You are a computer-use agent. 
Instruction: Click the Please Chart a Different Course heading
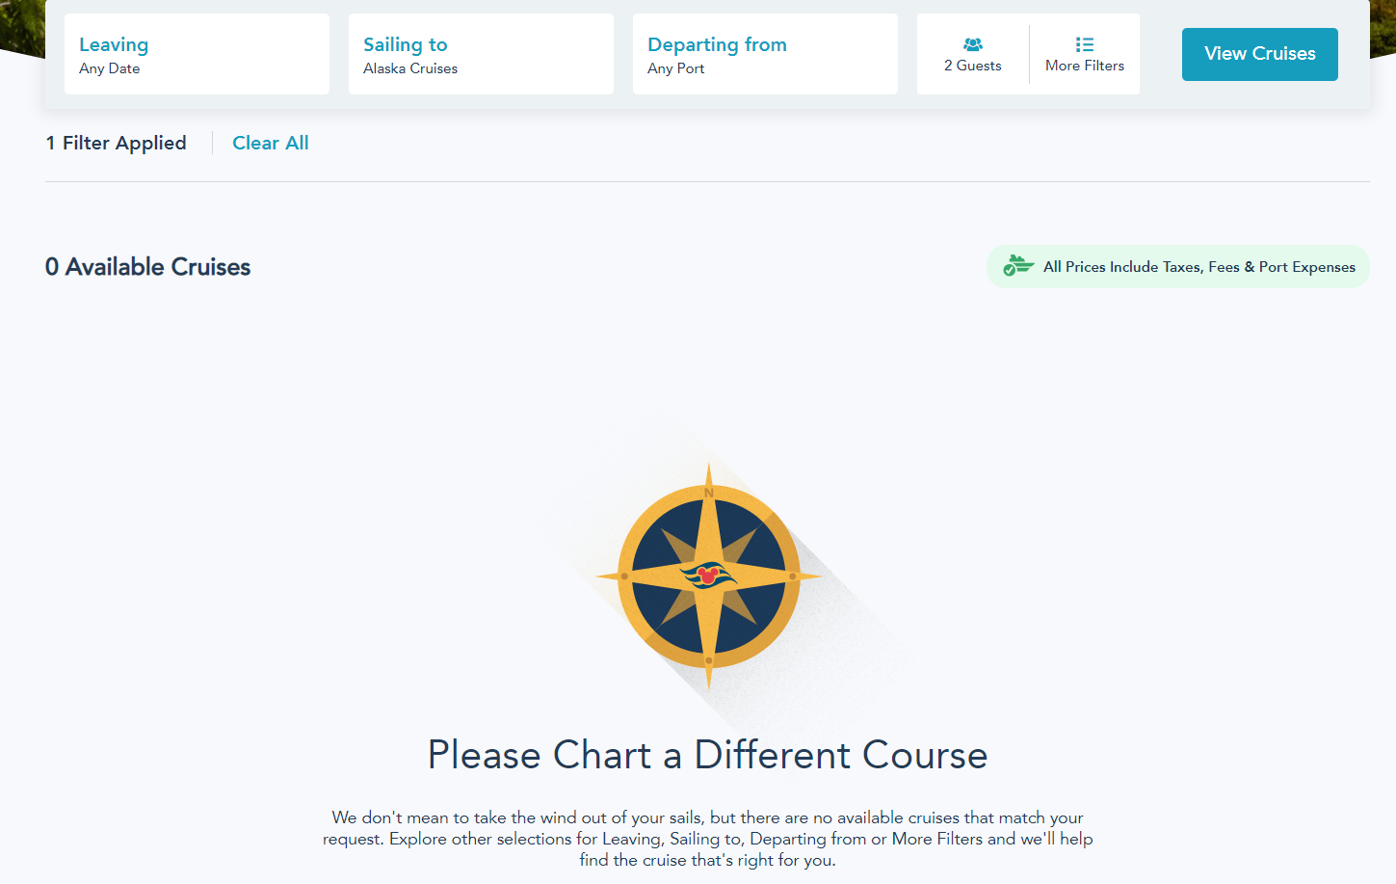tap(707, 755)
